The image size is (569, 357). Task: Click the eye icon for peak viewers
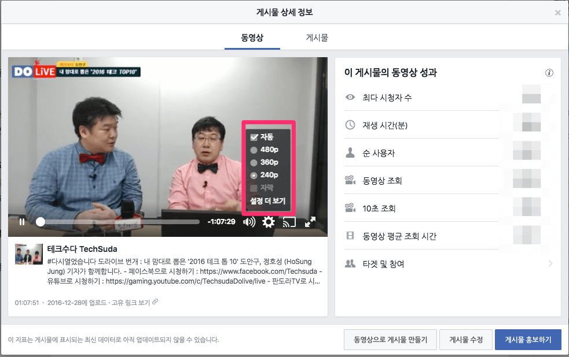(350, 98)
